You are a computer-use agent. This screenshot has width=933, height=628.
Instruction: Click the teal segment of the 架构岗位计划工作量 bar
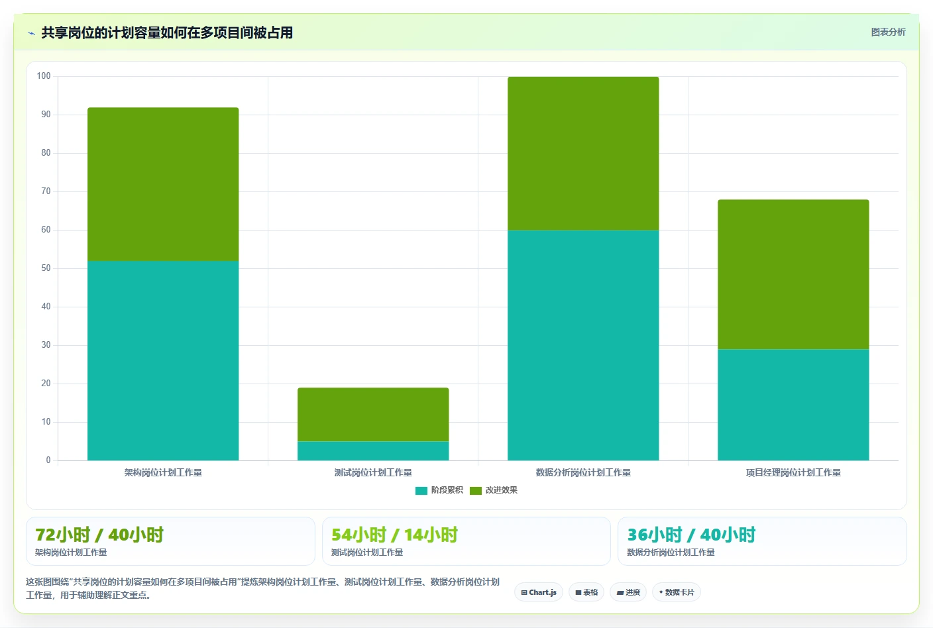coord(163,360)
